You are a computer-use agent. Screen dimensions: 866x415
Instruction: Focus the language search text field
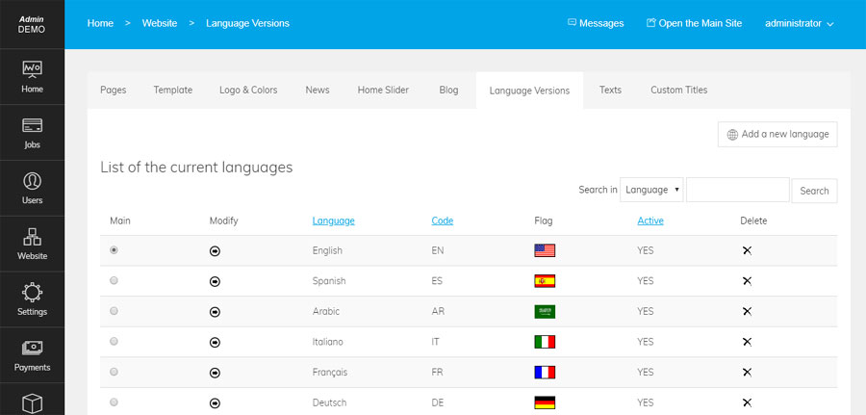pyautogui.click(x=738, y=190)
